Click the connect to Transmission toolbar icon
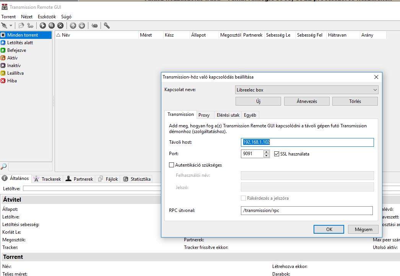The image size is (400, 276). coord(4,26)
